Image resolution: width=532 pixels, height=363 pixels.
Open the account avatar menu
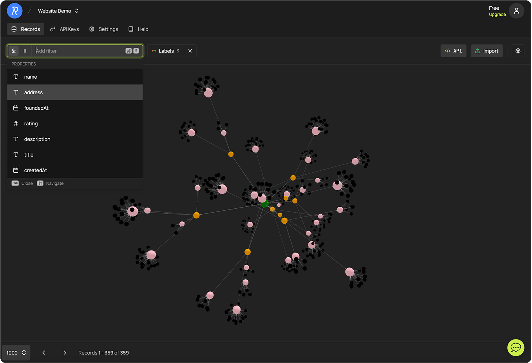point(516,11)
